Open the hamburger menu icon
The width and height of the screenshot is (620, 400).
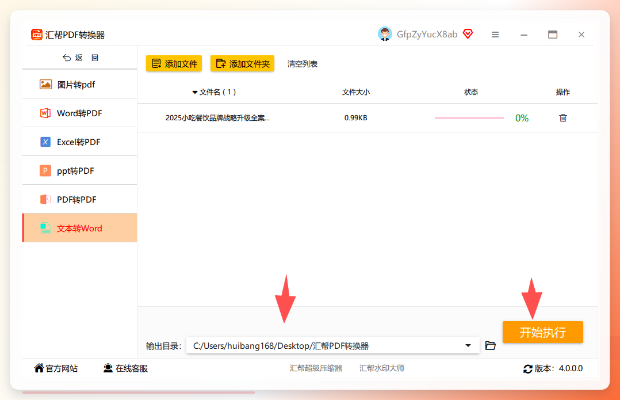pyautogui.click(x=495, y=35)
